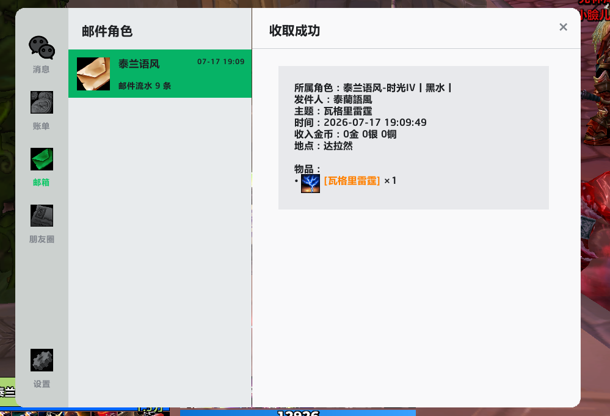Click the 邮箱 label in sidebar
The height and width of the screenshot is (416, 610).
(42, 183)
